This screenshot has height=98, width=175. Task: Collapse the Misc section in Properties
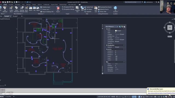pos(124,62)
